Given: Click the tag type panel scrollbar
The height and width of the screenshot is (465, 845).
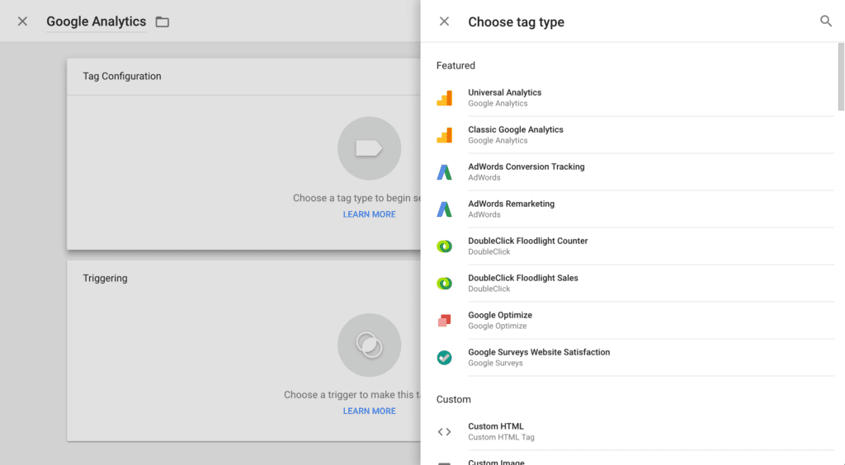Looking at the screenshot, I should point(841,77).
